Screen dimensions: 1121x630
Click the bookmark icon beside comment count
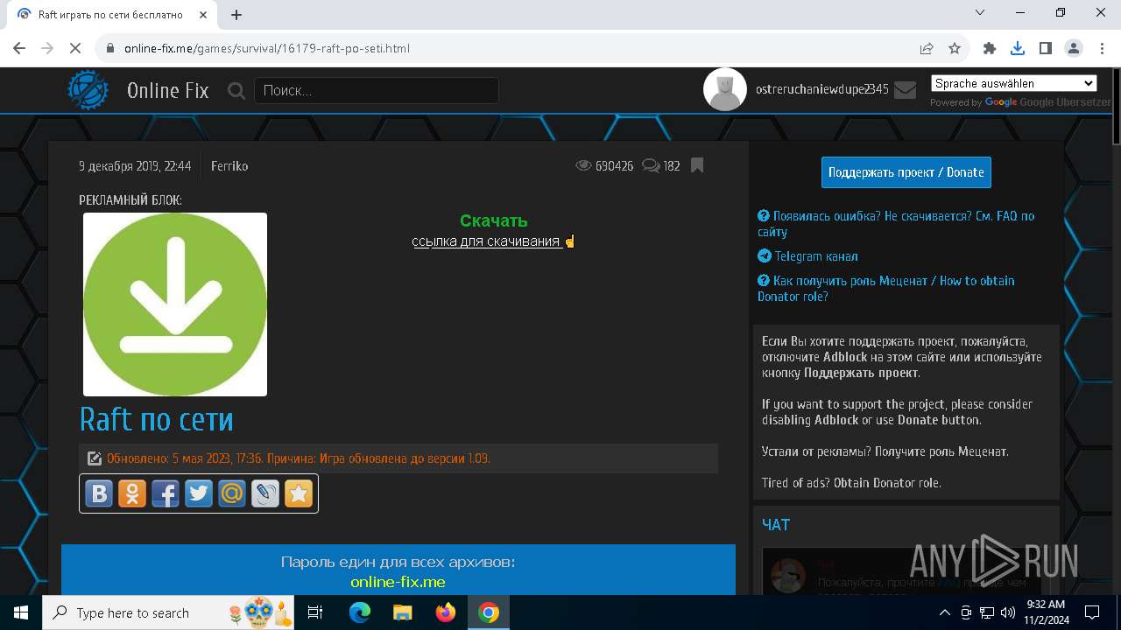[697, 165]
